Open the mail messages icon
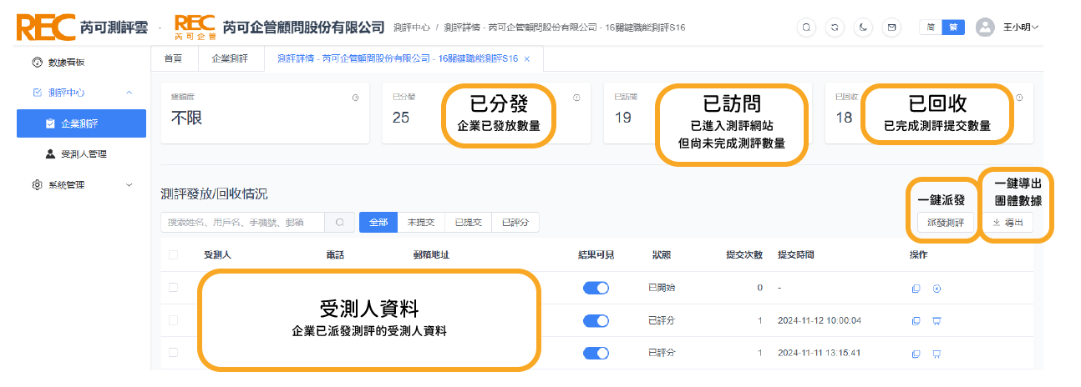Image resolution: width=1081 pixels, height=387 pixels. pyautogui.click(x=892, y=27)
